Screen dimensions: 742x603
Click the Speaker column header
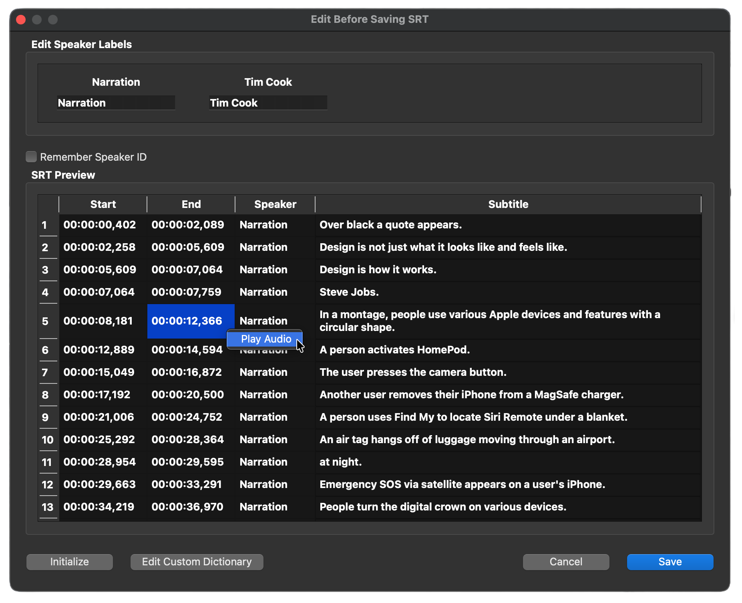(x=275, y=204)
